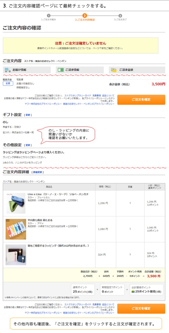
Task: Open the Lino e Lina handkerchief thumbnail
Action: click(16, 203)
